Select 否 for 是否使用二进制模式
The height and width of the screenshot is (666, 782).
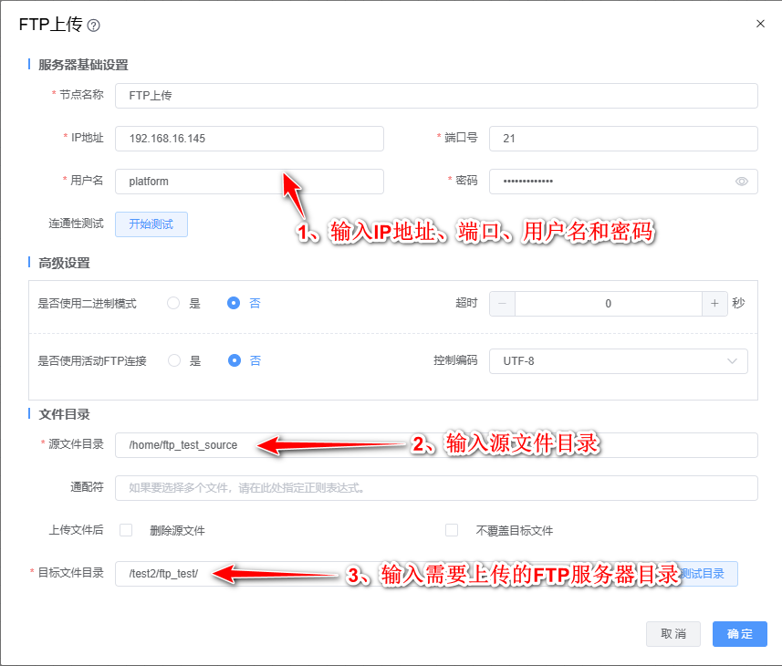coord(234,304)
